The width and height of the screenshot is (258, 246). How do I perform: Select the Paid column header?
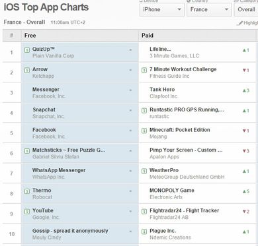pos(148,36)
